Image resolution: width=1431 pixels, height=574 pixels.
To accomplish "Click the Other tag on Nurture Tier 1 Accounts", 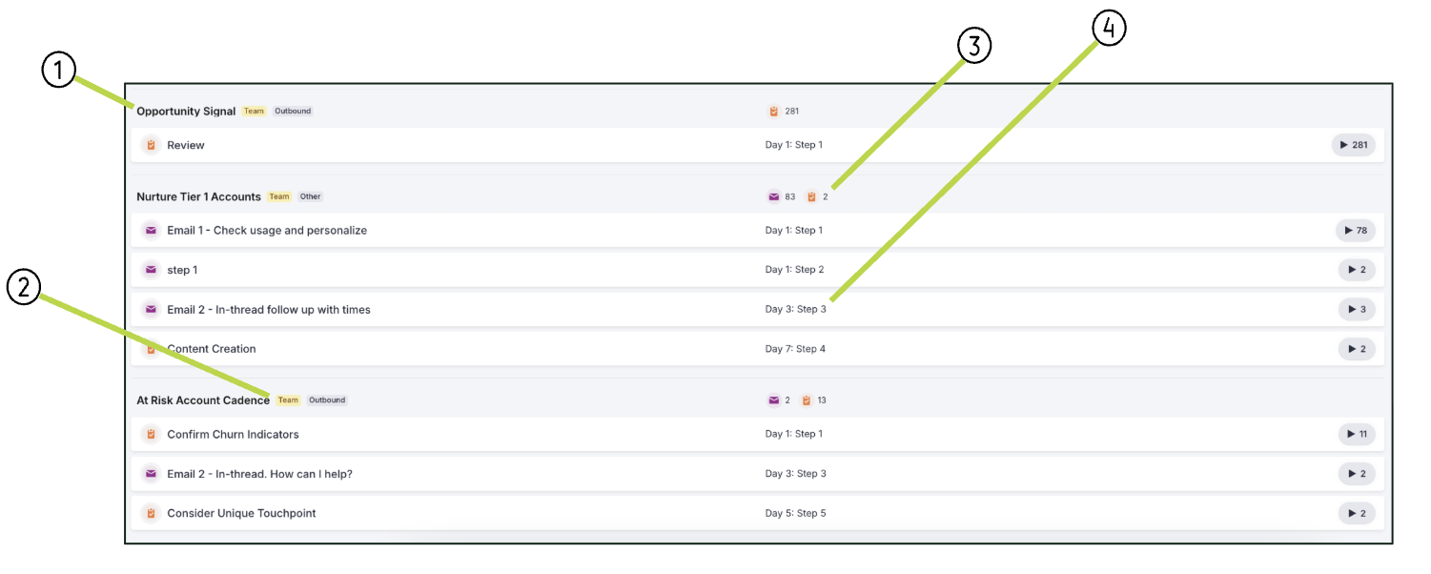I will tap(310, 197).
